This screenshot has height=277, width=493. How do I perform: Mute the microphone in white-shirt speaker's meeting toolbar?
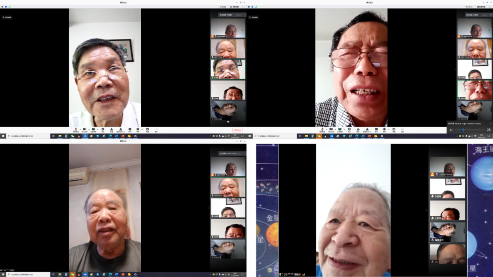coord(75,130)
